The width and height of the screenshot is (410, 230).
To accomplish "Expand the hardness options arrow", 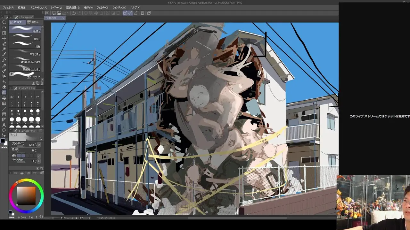I will [x=39, y=156].
